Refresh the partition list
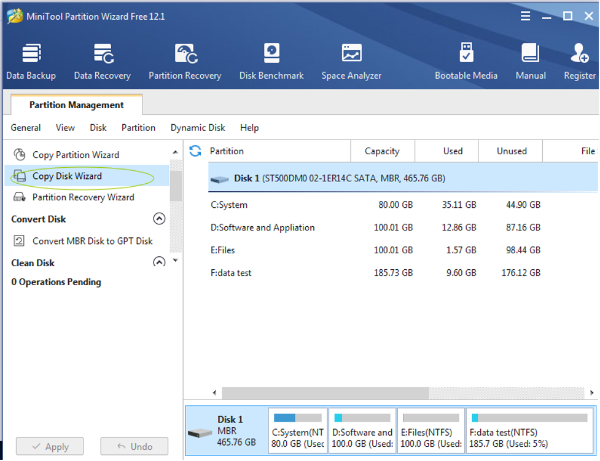This screenshot has width=600, height=461. (x=195, y=151)
